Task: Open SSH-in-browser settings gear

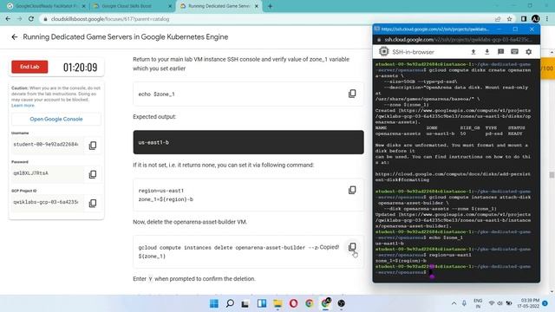Action: pyautogui.click(x=528, y=52)
